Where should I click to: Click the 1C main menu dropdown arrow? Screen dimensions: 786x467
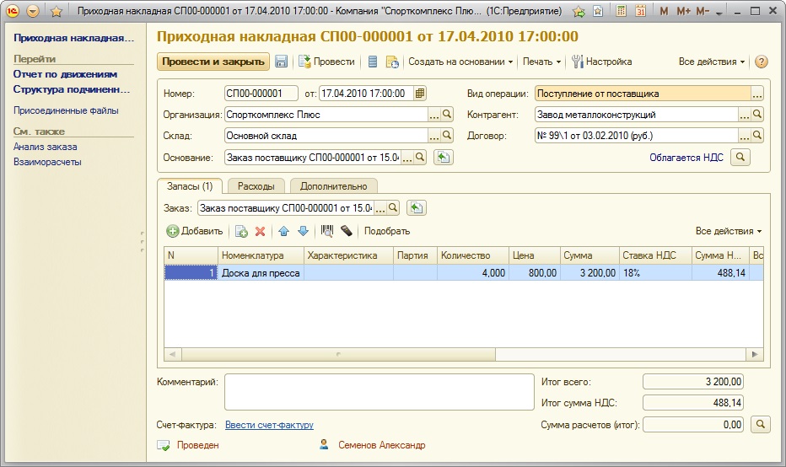pos(33,11)
